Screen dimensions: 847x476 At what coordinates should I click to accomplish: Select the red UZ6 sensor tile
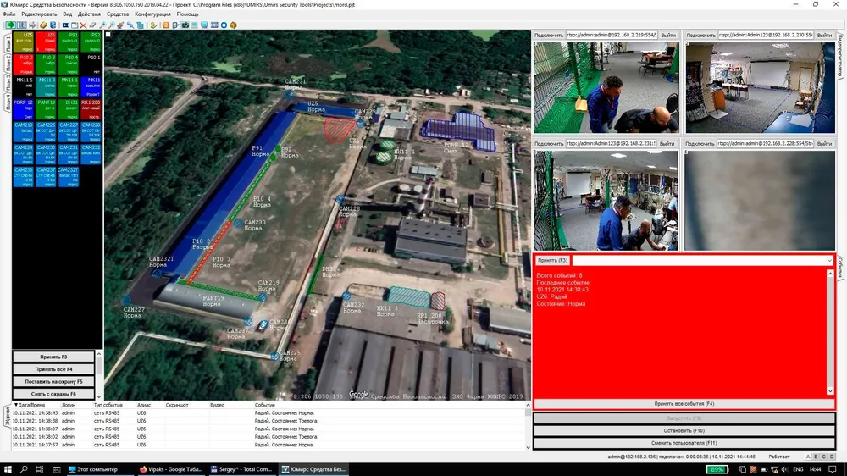[46, 42]
